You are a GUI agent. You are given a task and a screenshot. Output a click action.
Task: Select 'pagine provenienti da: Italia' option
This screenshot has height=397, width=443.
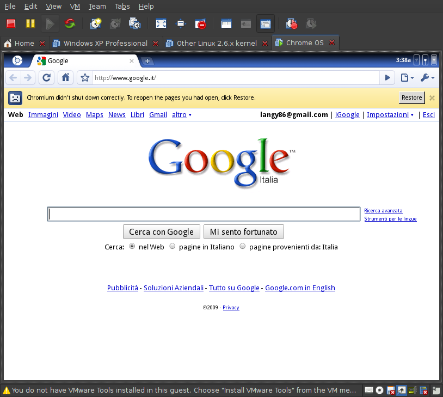point(242,246)
